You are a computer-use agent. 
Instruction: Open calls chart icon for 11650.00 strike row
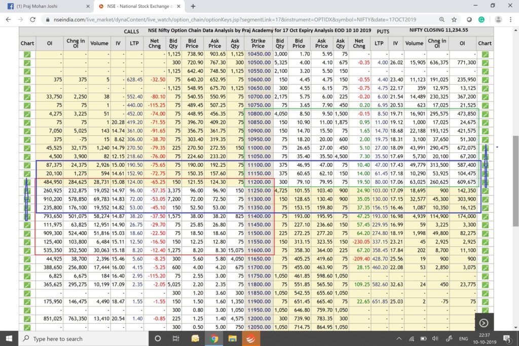27,258
